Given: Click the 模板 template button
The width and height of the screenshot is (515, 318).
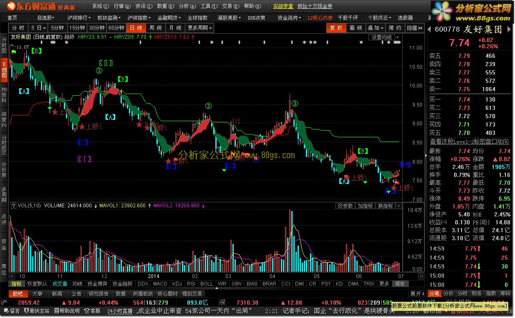Looking at the screenshot, I should (399, 284).
